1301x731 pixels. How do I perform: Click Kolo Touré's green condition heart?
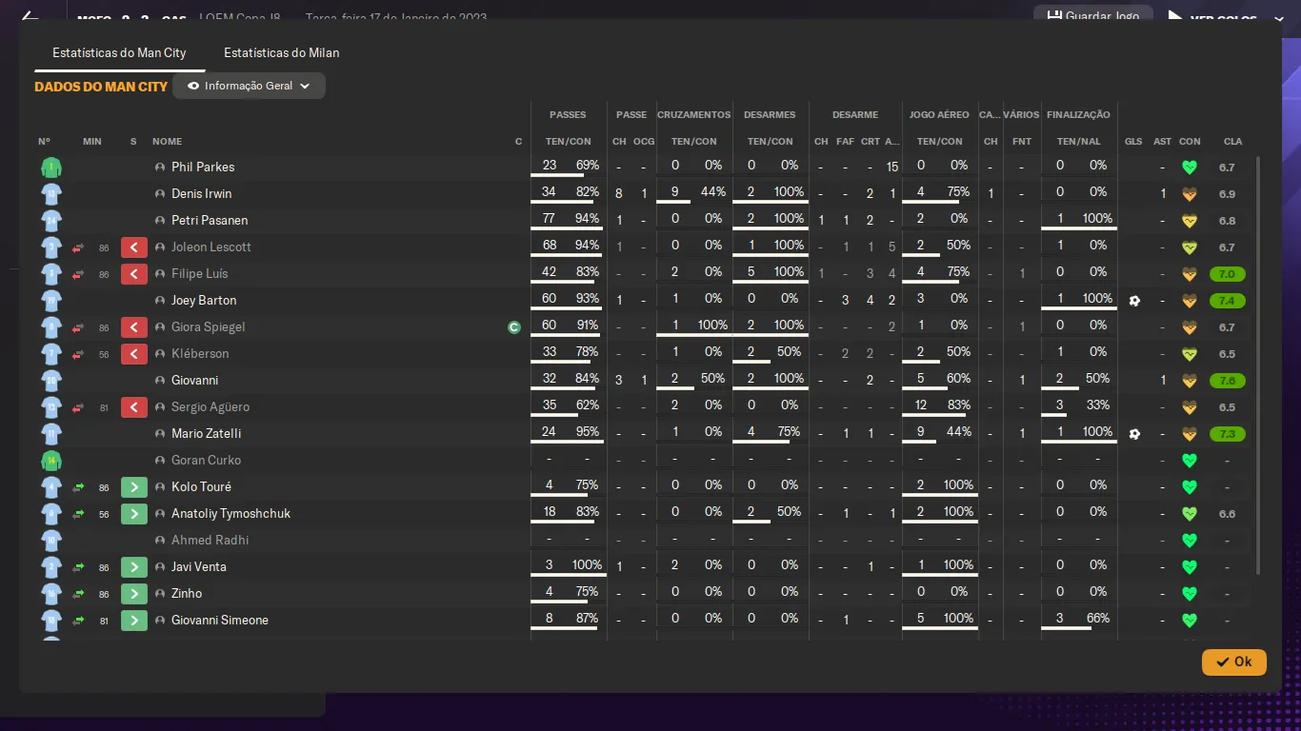(x=1189, y=487)
